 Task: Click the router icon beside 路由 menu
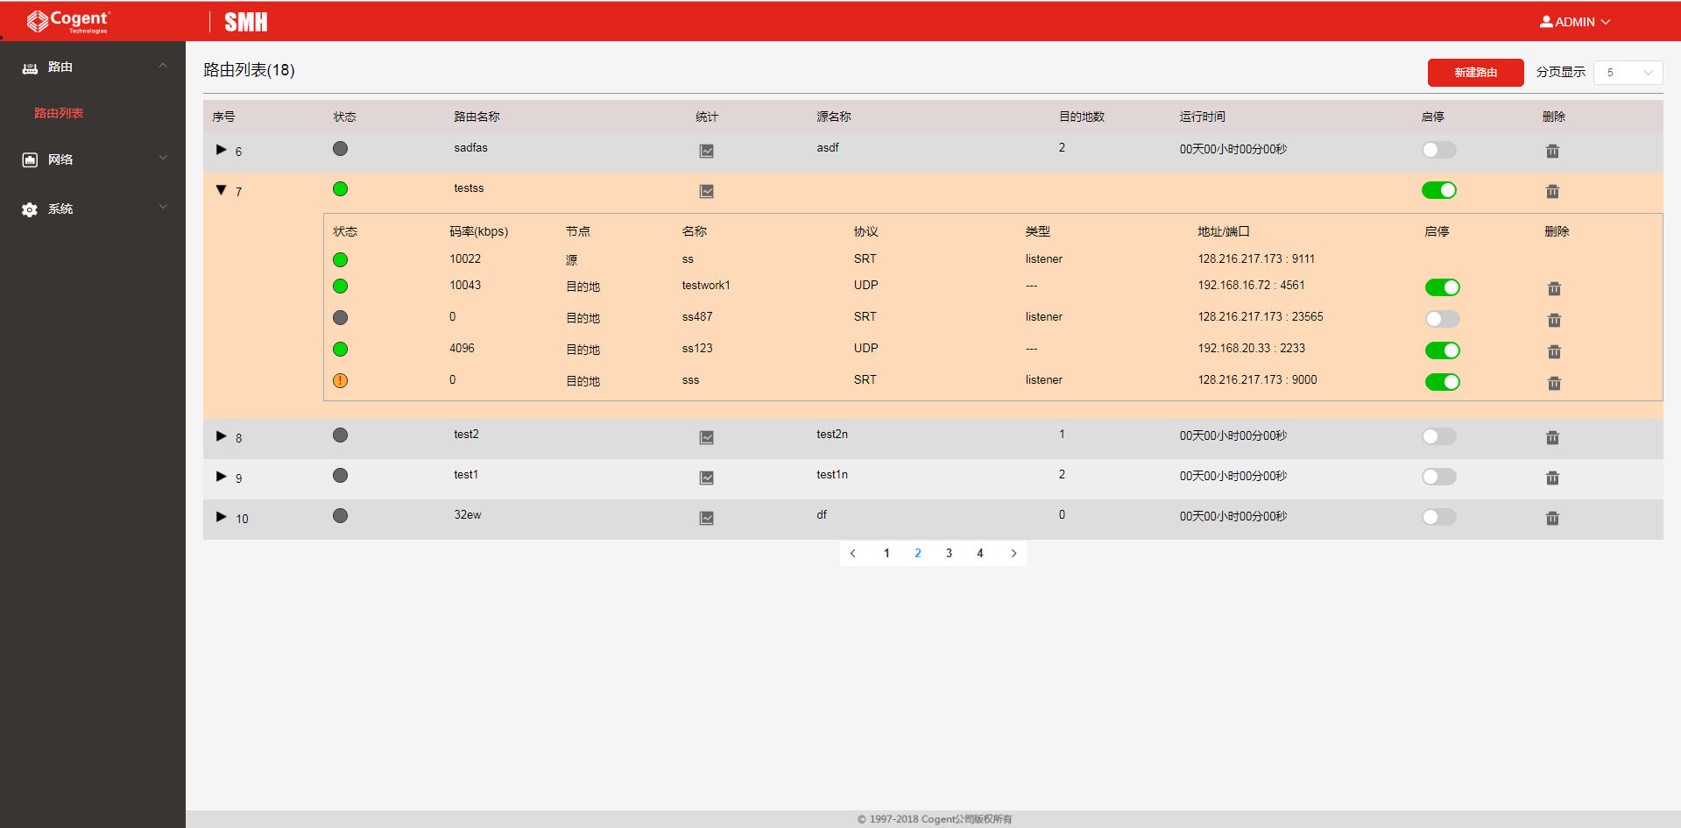point(30,67)
